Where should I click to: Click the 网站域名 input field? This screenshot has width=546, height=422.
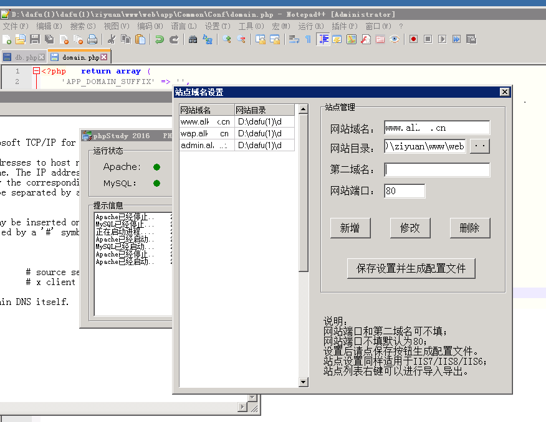click(x=437, y=128)
